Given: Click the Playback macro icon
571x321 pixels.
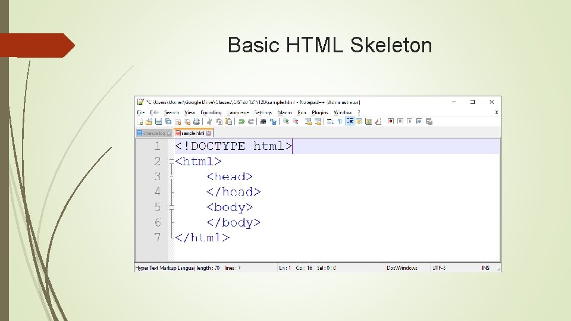Looking at the screenshot, I should pyautogui.click(x=410, y=121).
